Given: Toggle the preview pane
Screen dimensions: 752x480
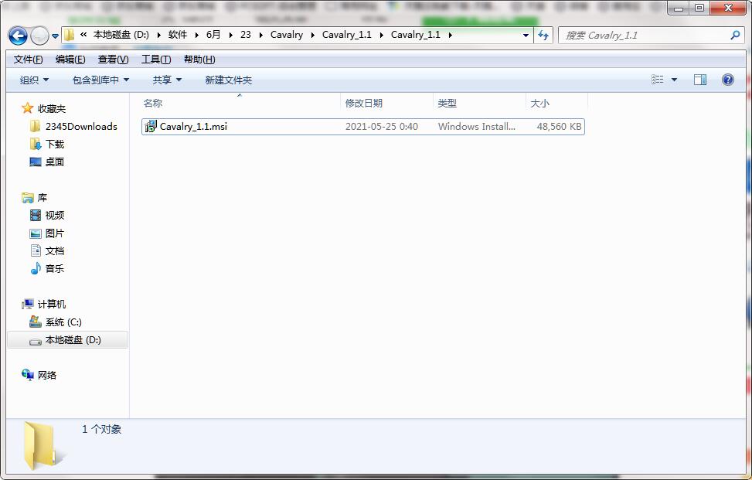Looking at the screenshot, I should click(x=700, y=80).
